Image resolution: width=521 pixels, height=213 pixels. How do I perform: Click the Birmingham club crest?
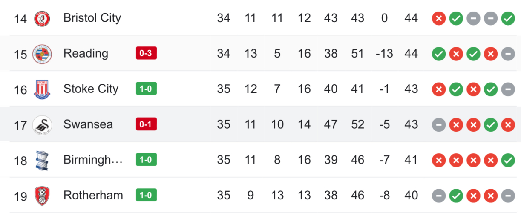(42, 160)
